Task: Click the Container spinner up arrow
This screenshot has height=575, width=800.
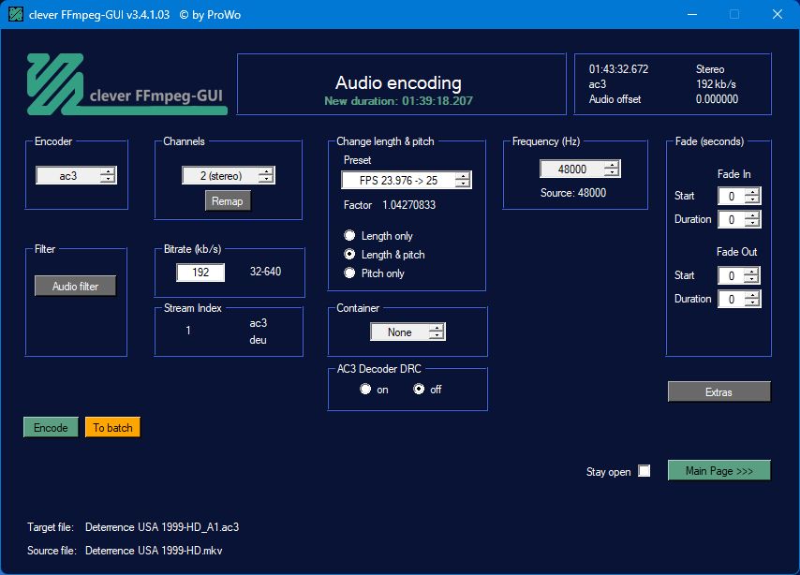Action: click(x=437, y=328)
